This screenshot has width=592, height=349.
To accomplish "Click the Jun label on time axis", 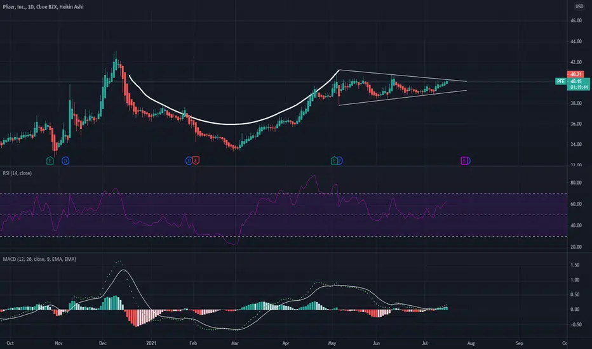I will [376, 343].
